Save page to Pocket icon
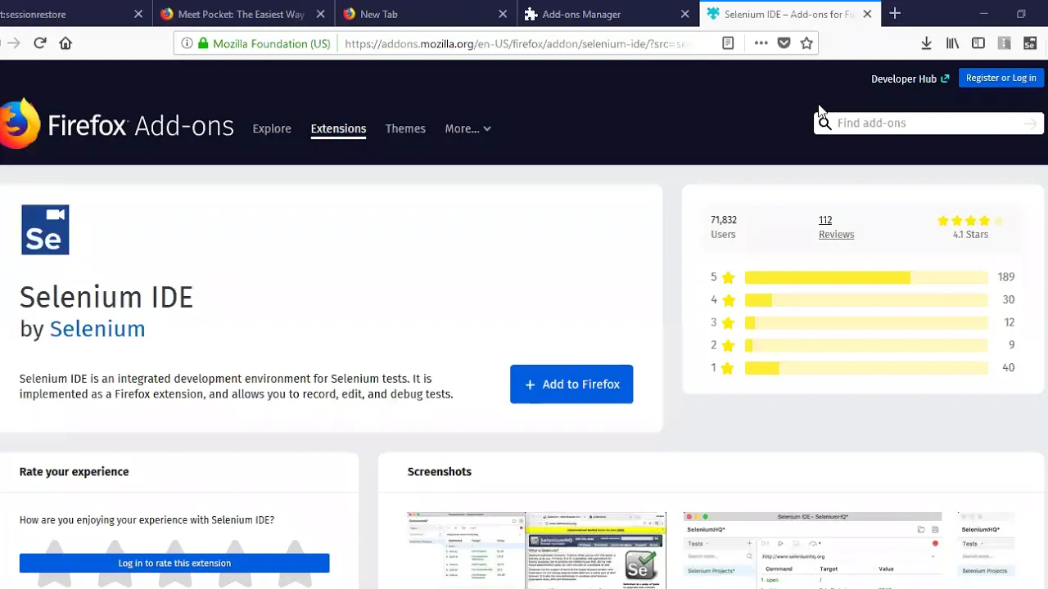 pos(784,43)
